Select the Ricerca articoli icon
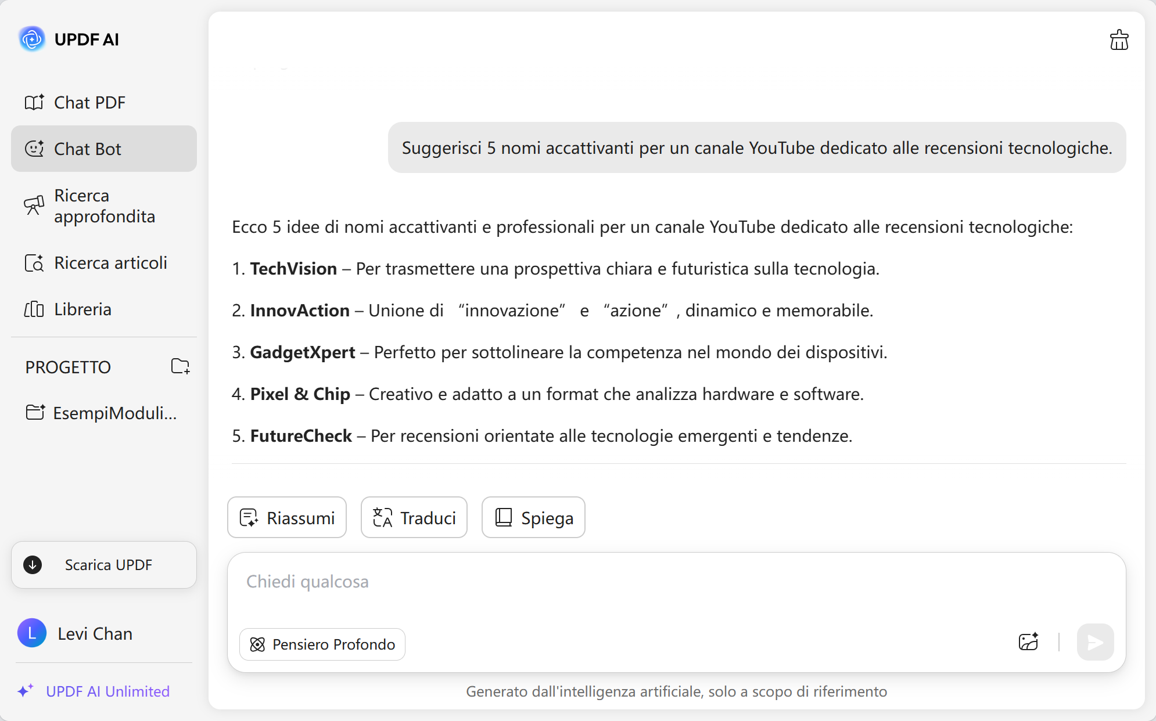The image size is (1156, 721). 35,262
